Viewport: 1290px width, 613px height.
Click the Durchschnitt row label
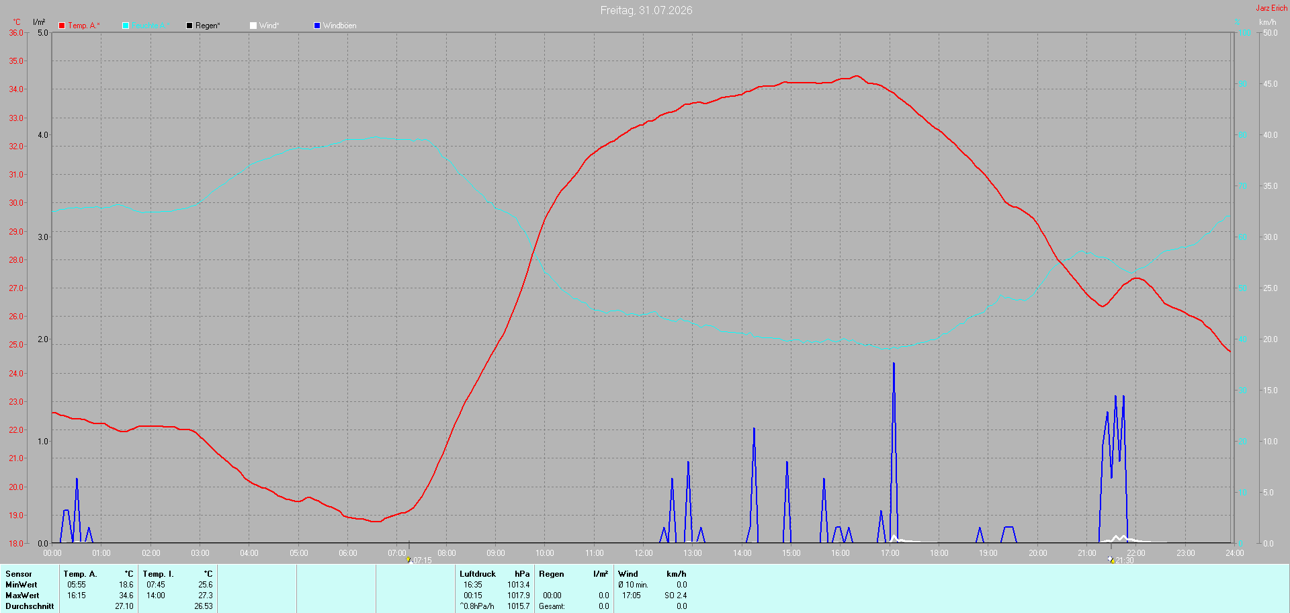pyautogui.click(x=30, y=606)
